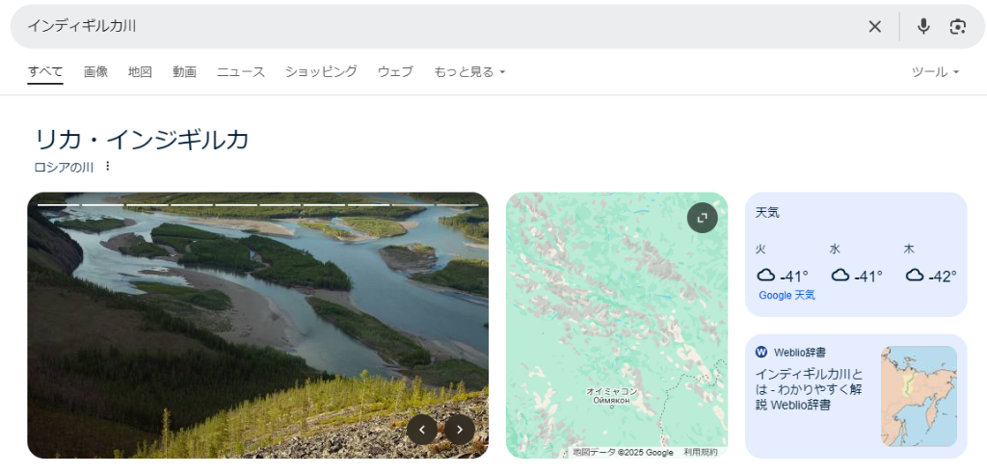This screenshot has height=474, width=987.
Task: Open the Google 天気 link
Action: point(787,296)
